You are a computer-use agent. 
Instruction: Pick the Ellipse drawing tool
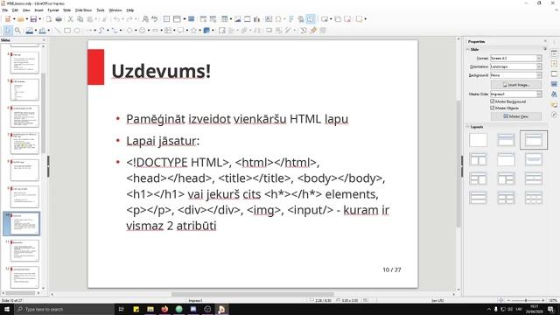(x=77, y=31)
